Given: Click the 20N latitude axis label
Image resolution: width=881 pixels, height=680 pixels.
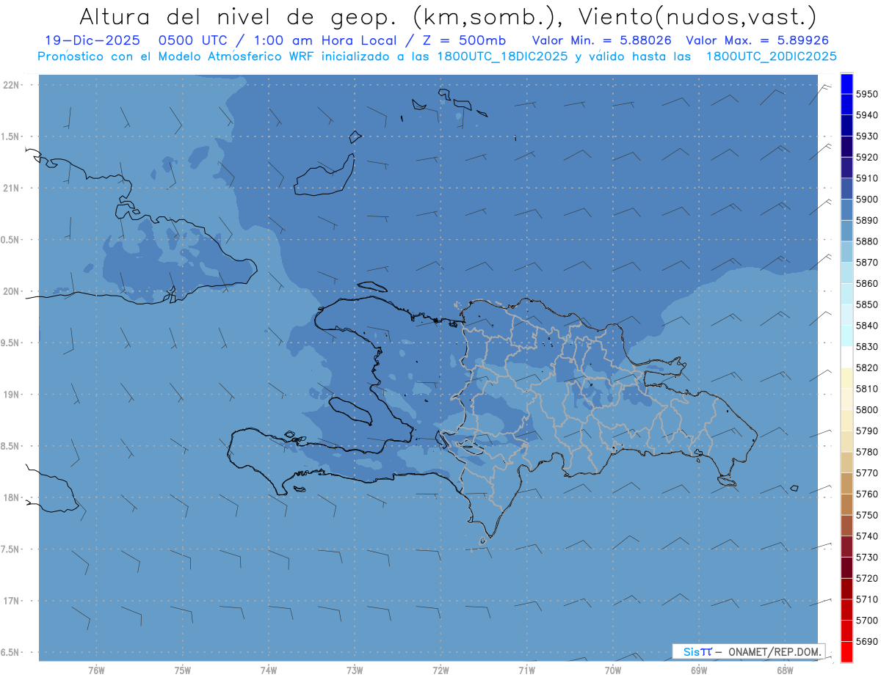Looking at the screenshot, I should pos(12,291).
